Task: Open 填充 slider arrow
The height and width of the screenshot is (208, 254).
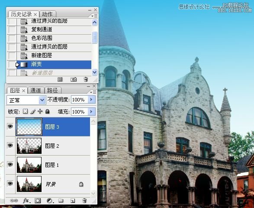Action: tap(92, 112)
